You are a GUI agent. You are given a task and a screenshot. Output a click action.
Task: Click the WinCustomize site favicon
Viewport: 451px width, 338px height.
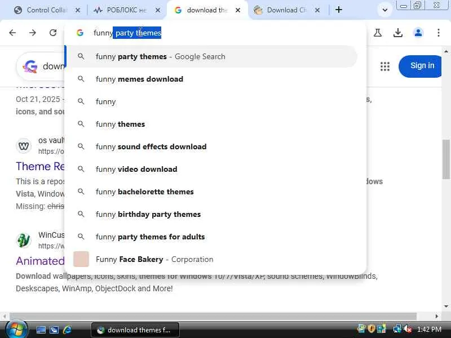tap(24, 241)
